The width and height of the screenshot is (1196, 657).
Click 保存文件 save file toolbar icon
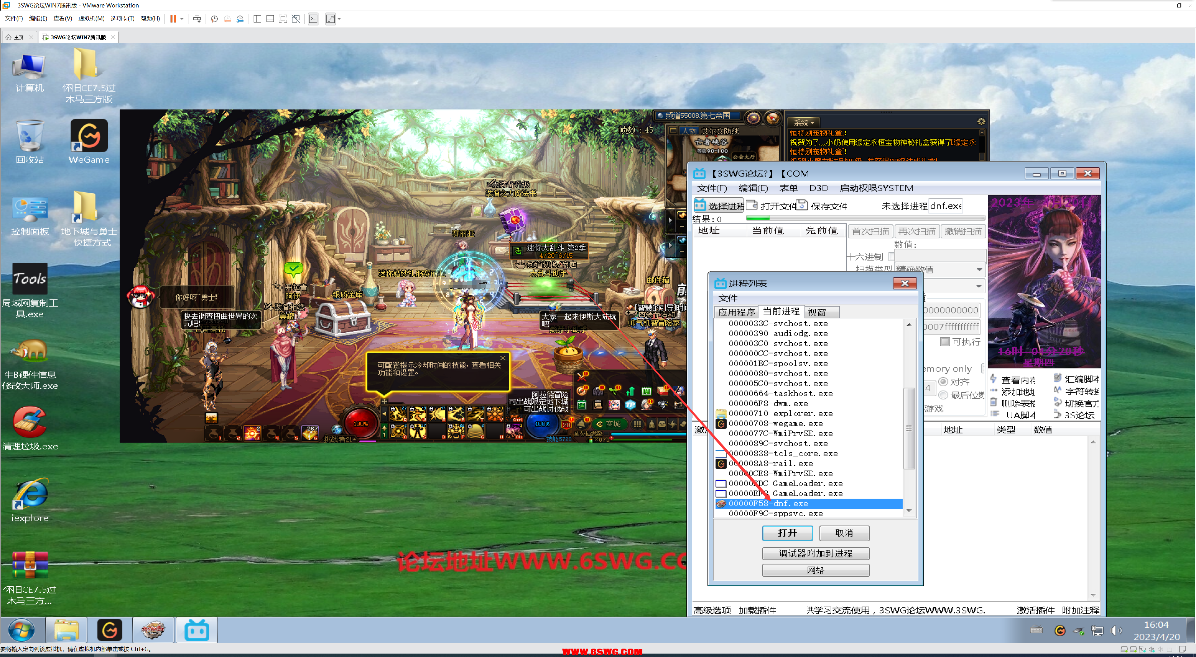click(x=822, y=205)
